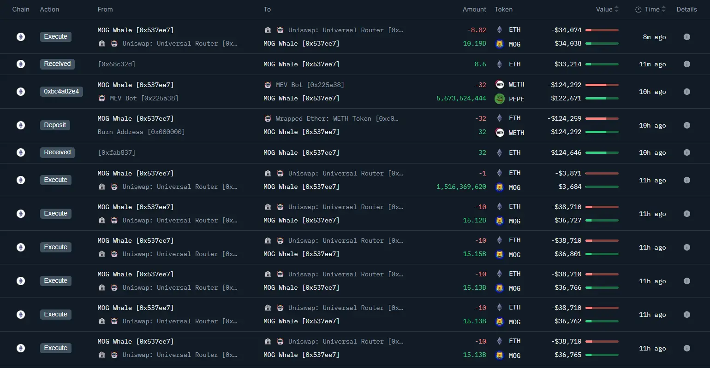Click the Deposit action badge
Screen dimensions: 710x368
[55, 125]
